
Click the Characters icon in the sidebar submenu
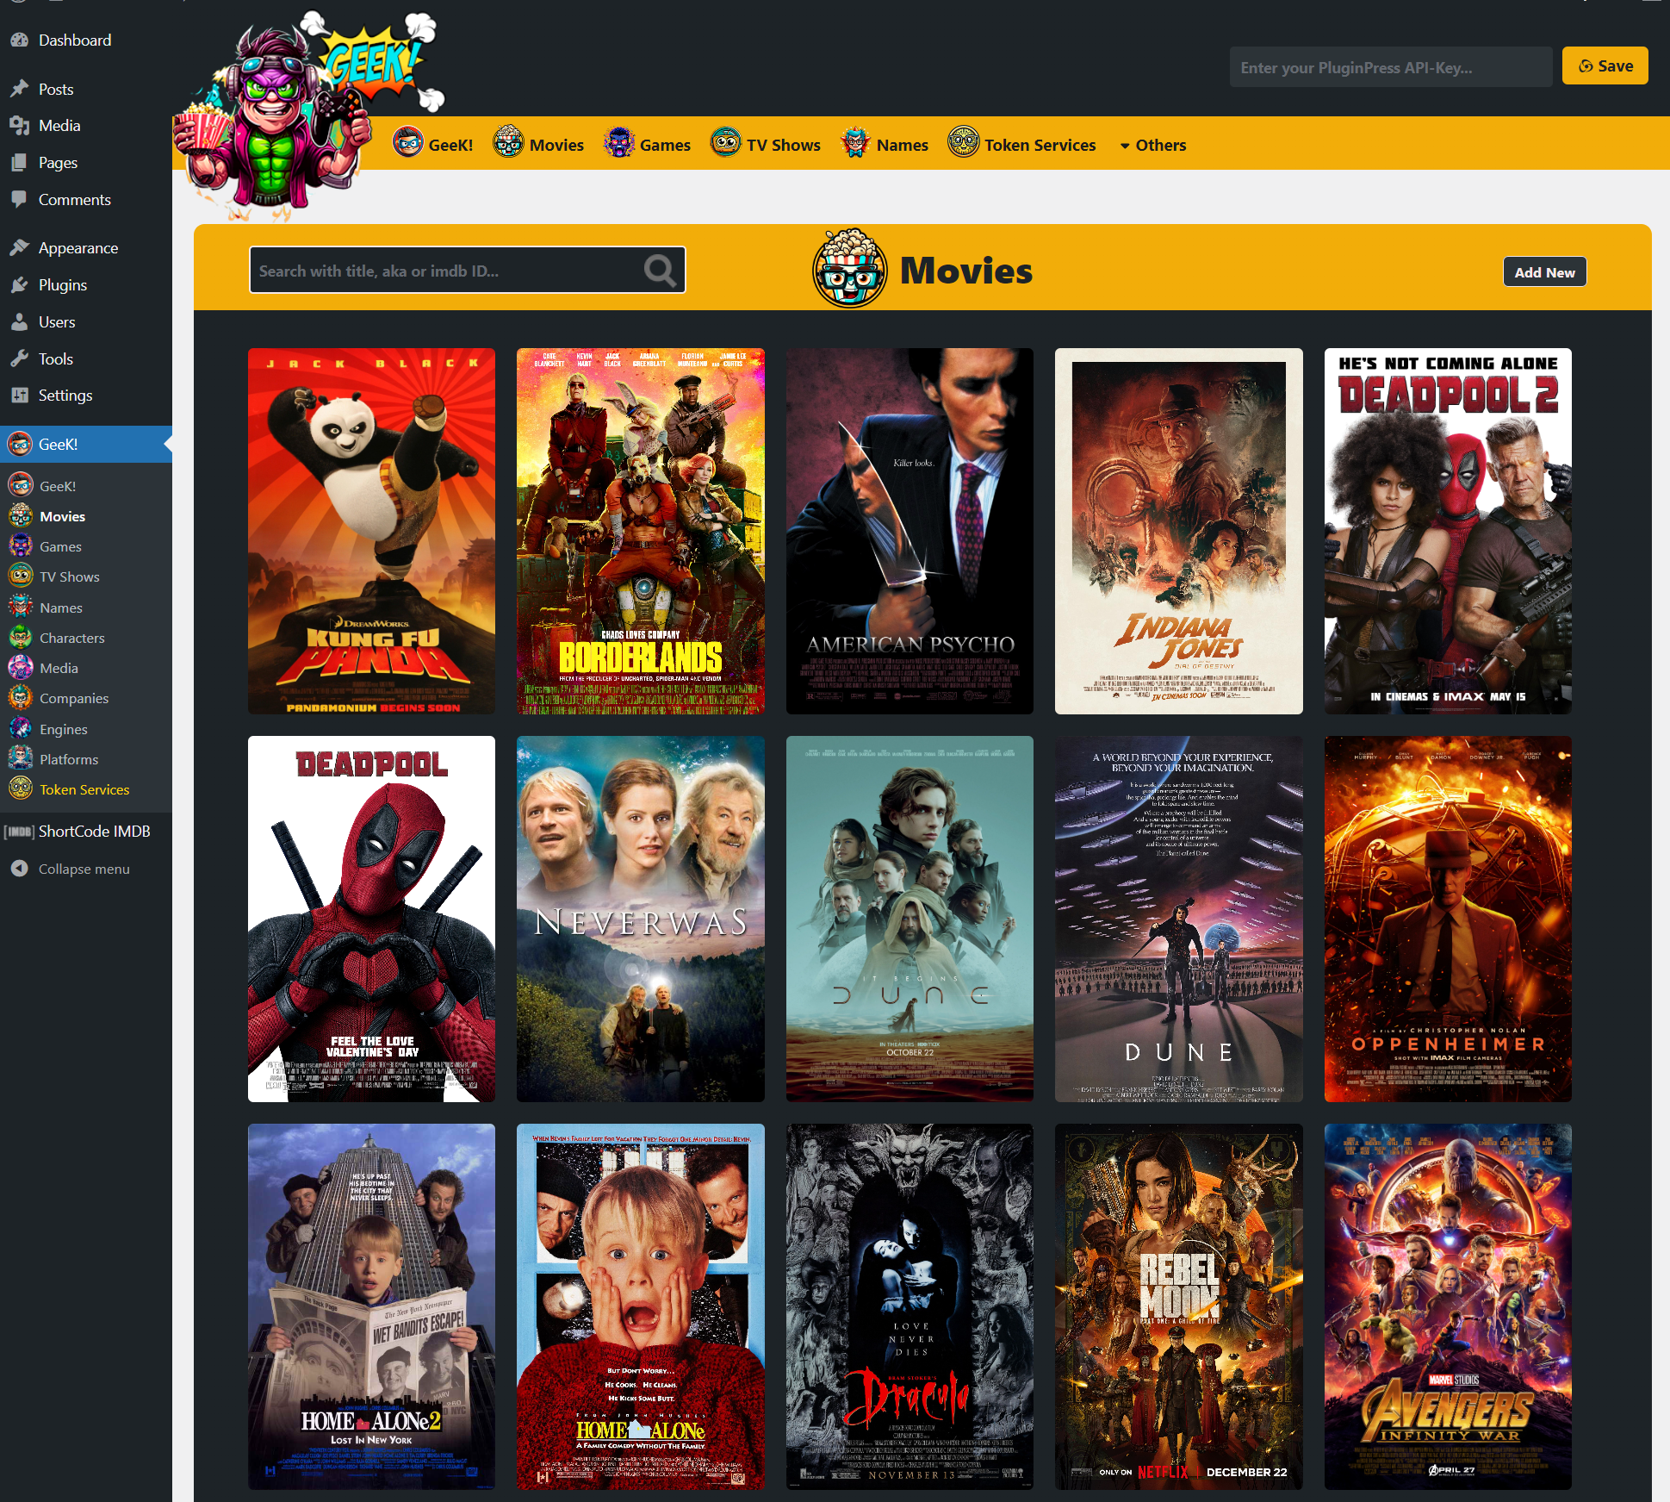tap(21, 638)
